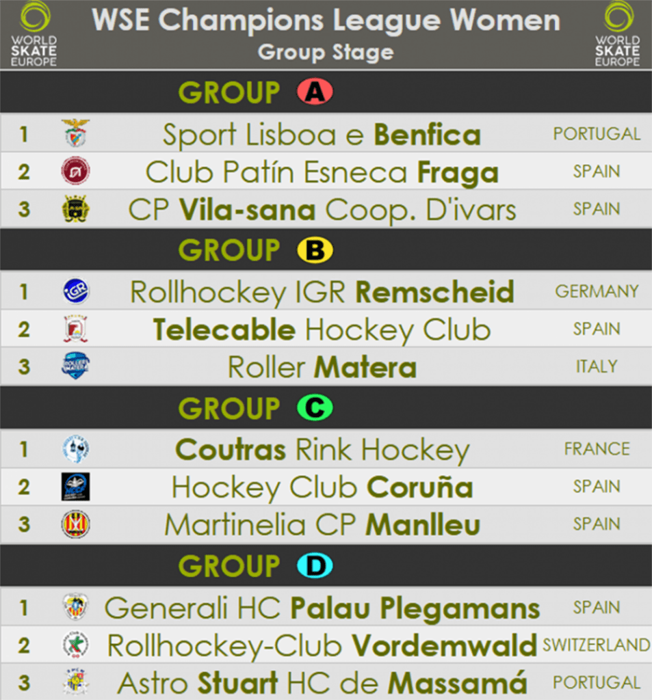
Task: Select the Stuart Massamá crest
Action: [75, 682]
